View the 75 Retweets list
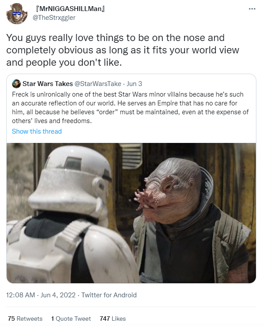The width and height of the screenshot is (263, 326). (25, 319)
